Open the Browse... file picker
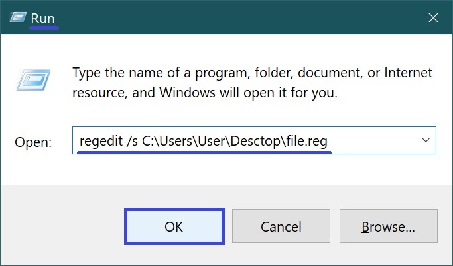This screenshot has height=266, width=453. [x=388, y=227]
